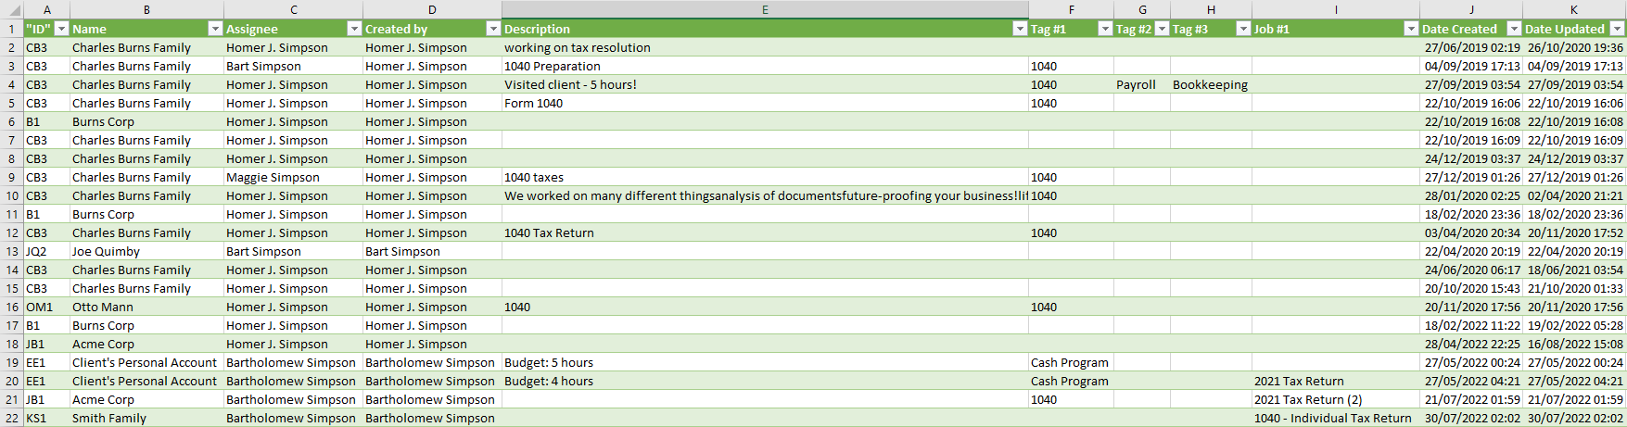Select column E by its header
1627x427 pixels.
click(x=765, y=9)
